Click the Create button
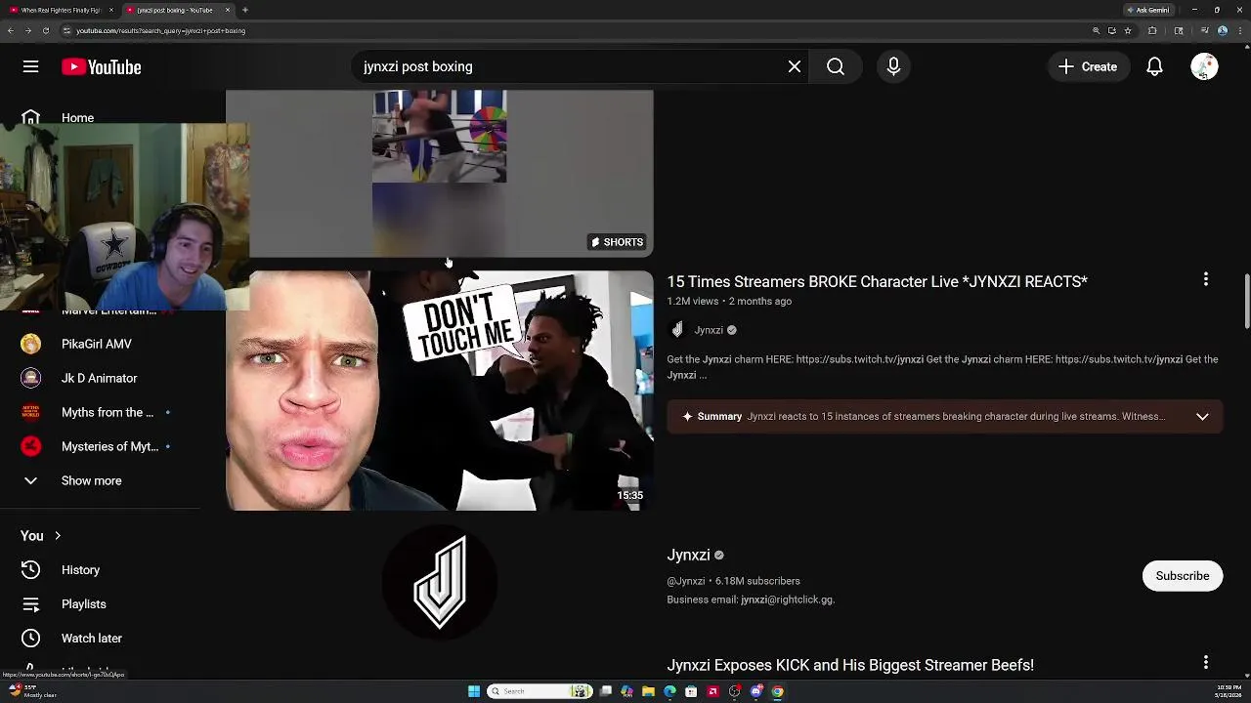The width and height of the screenshot is (1251, 703). (1088, 66)
